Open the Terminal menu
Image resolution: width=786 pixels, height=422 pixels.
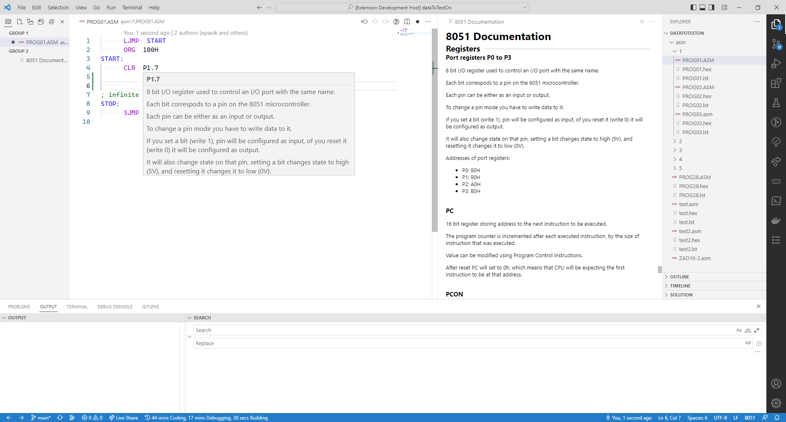pyautogui.click(x=132, y=7)
